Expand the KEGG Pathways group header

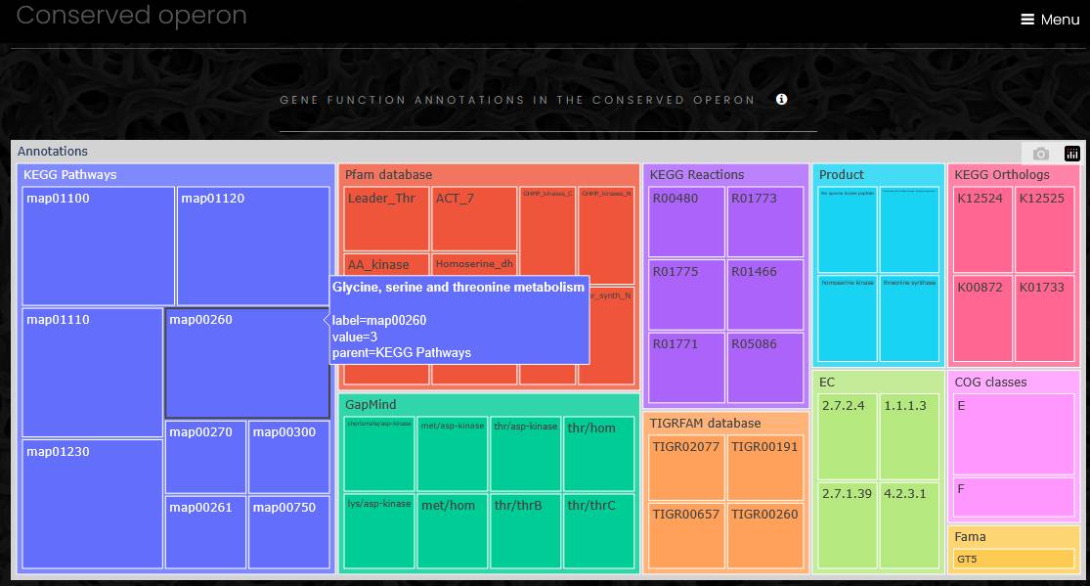(x=69, y=175)
